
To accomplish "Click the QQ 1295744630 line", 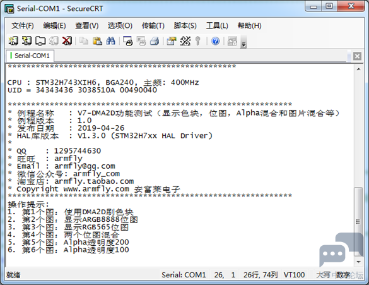I will [54, 151].
